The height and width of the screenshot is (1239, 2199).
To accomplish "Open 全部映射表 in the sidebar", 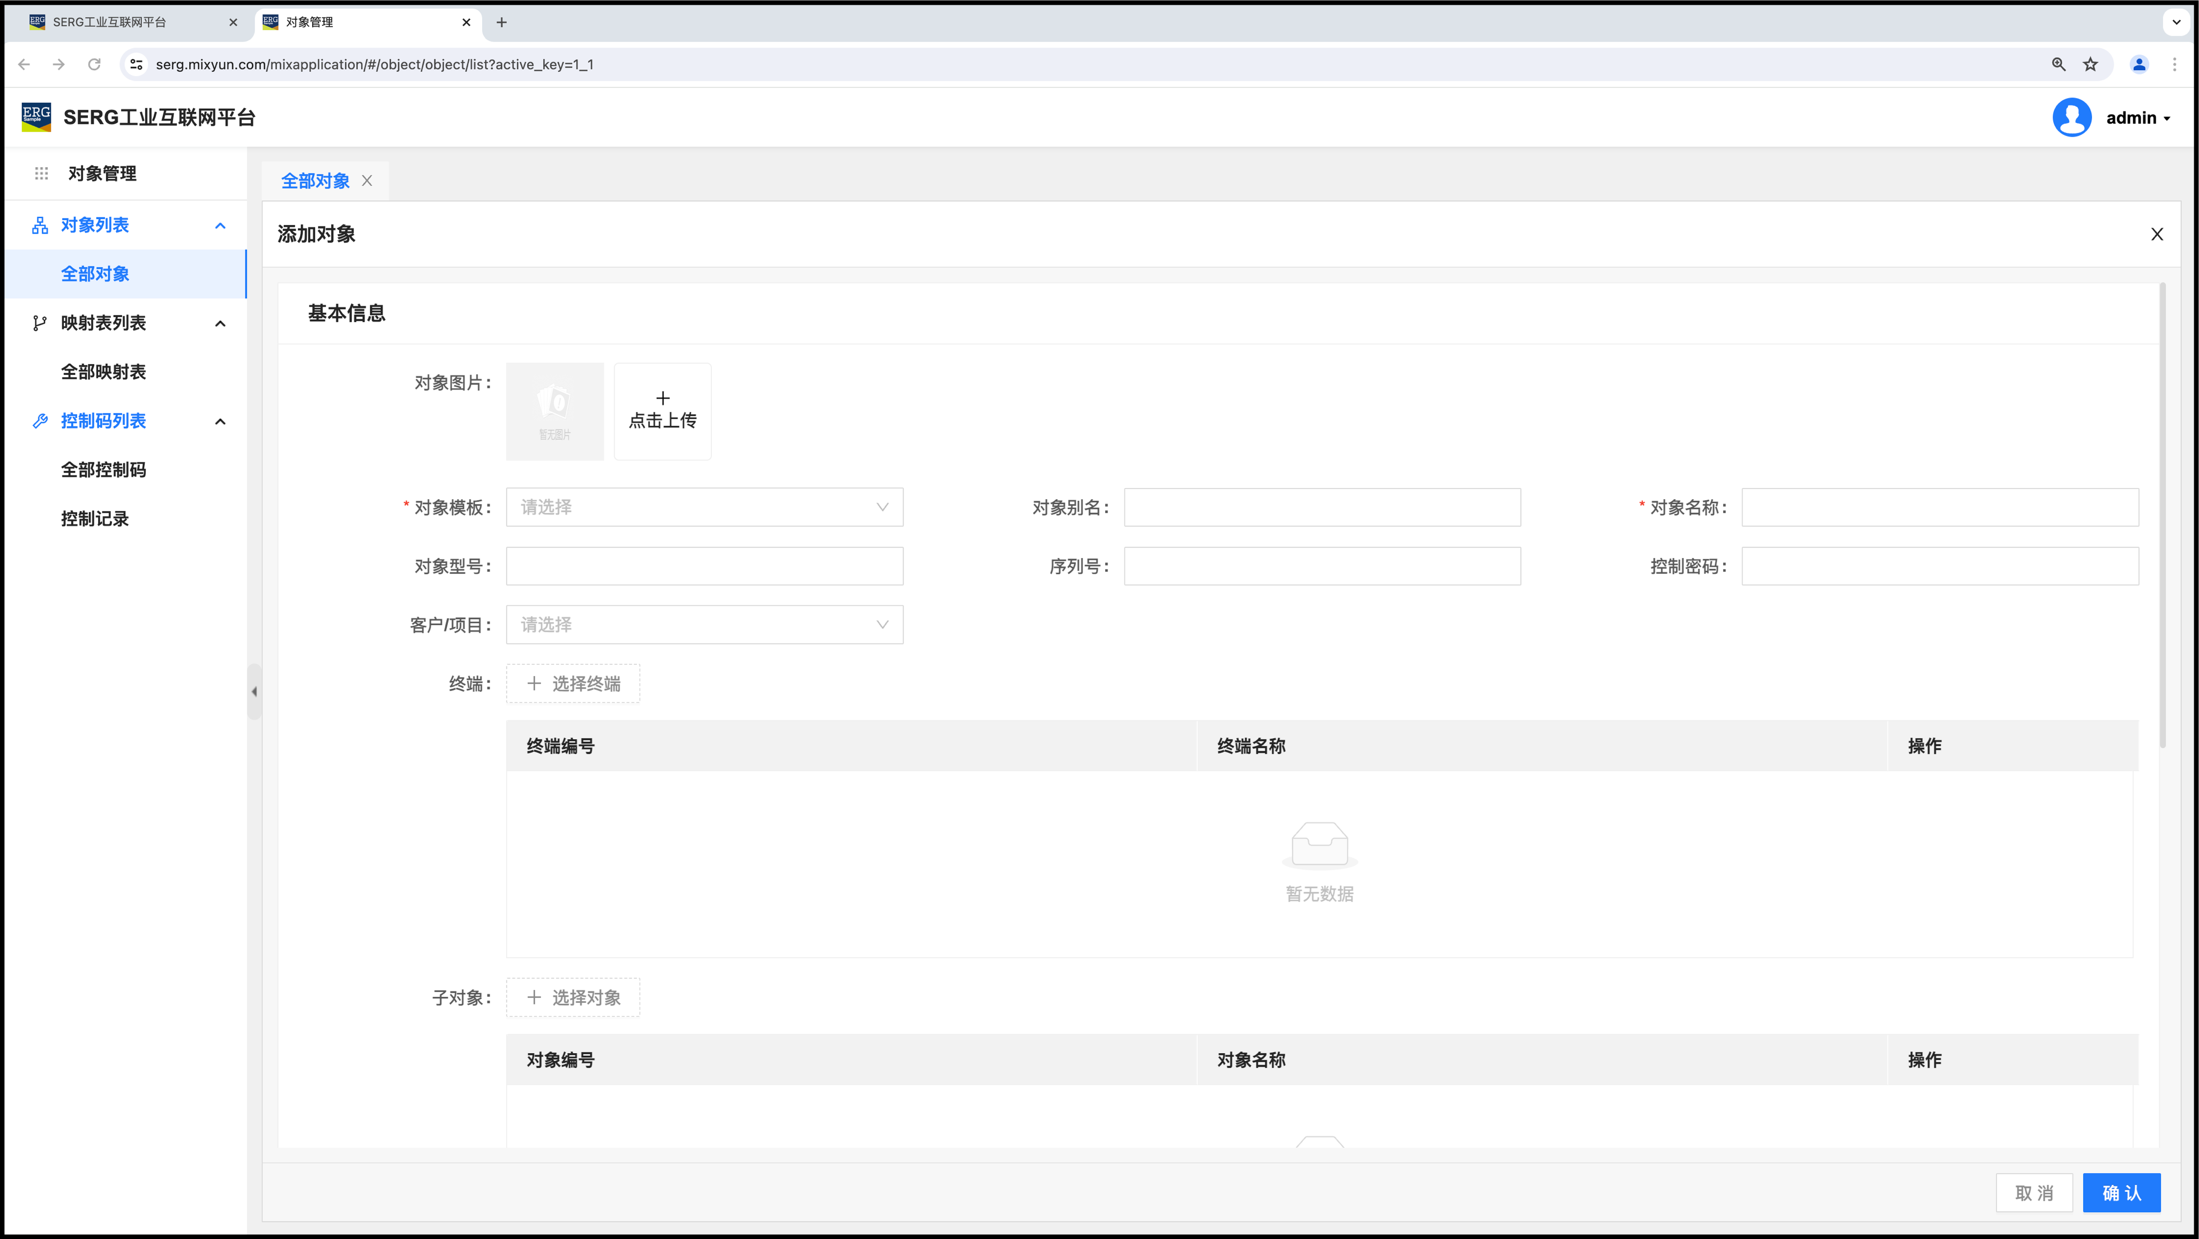I will [x=103, y=371].
